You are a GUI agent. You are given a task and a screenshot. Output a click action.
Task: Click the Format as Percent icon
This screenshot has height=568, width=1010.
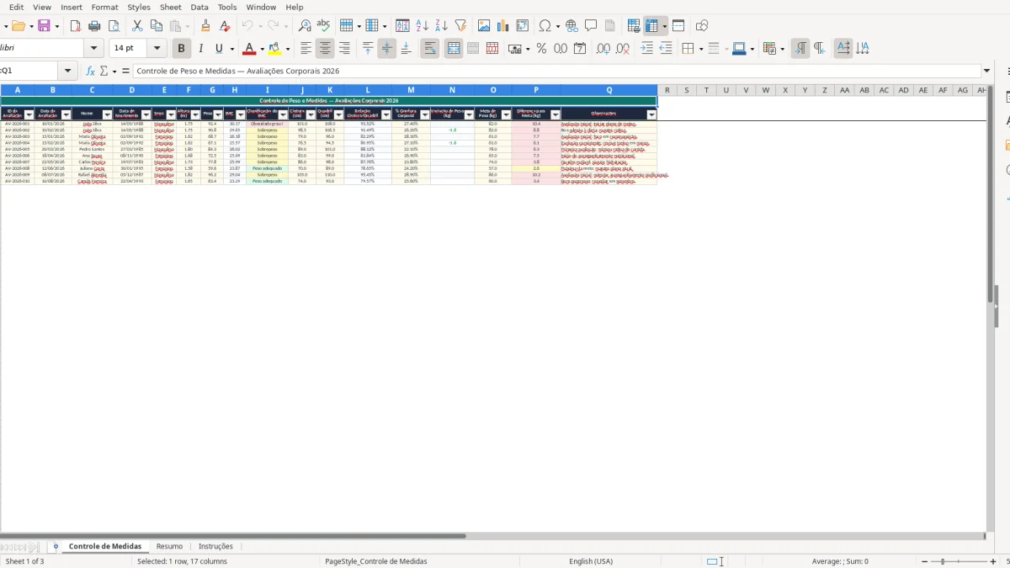(541, 49)
